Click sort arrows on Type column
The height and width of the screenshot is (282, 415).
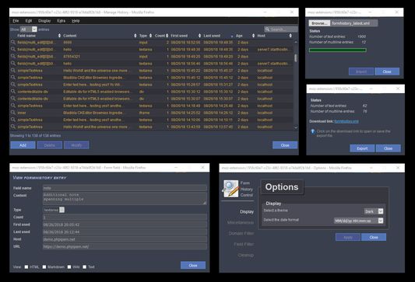click(x=150, y=36)
